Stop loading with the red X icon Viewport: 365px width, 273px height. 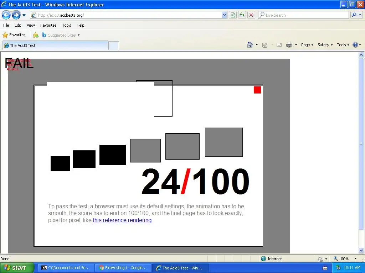click(x=251, y=15)
